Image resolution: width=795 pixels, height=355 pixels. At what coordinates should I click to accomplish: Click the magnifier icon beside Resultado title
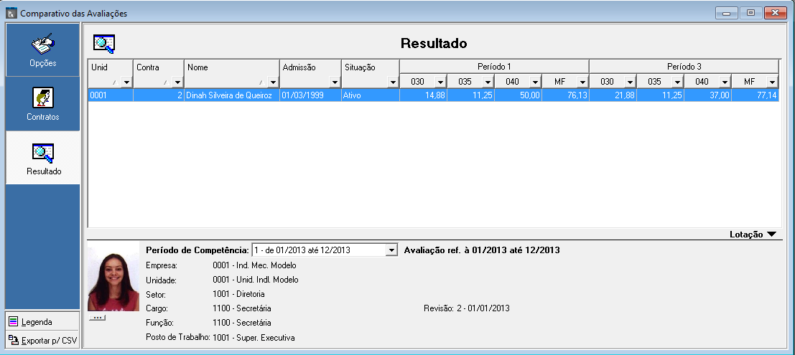pos(104,44)
